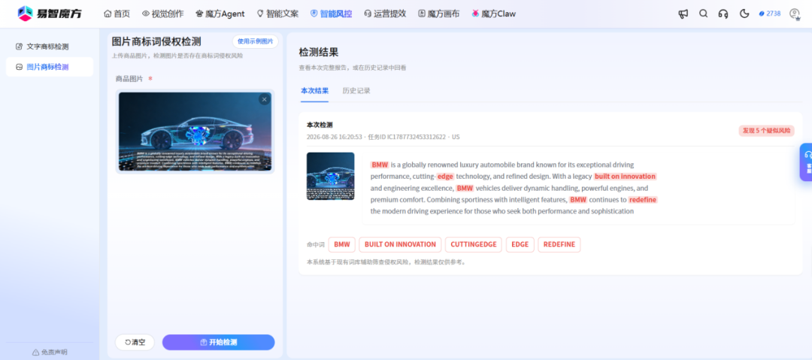This screenshot has height=360, width=812.
Task: Select 文字商标检测 in the sidebar
Action: pos(50,47)
